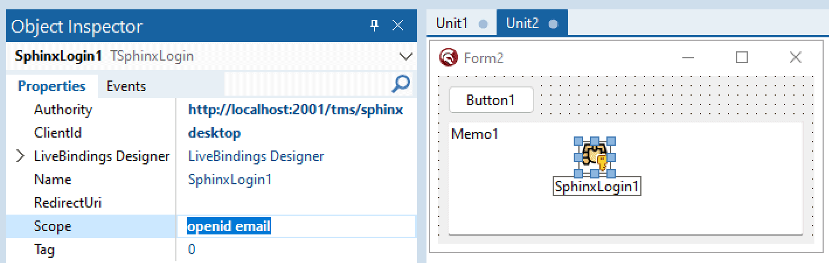Click the Authority URL value
829x263 pixels.
pos(296,110)
